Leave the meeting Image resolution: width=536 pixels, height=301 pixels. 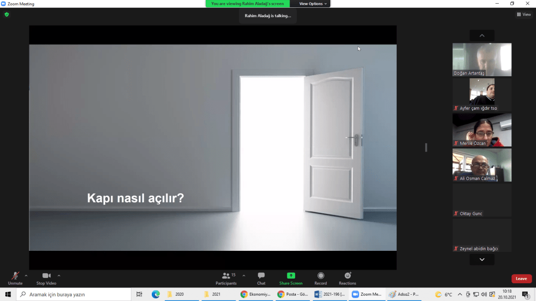pos(521,279)
